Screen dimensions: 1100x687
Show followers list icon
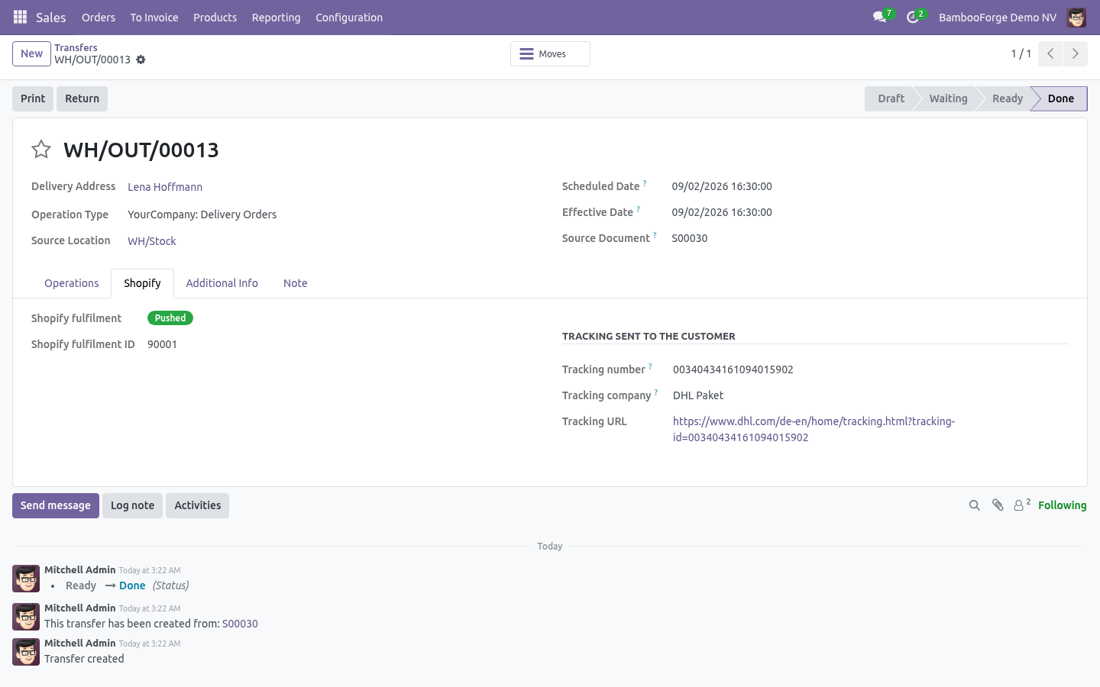tap(1021, 505)
